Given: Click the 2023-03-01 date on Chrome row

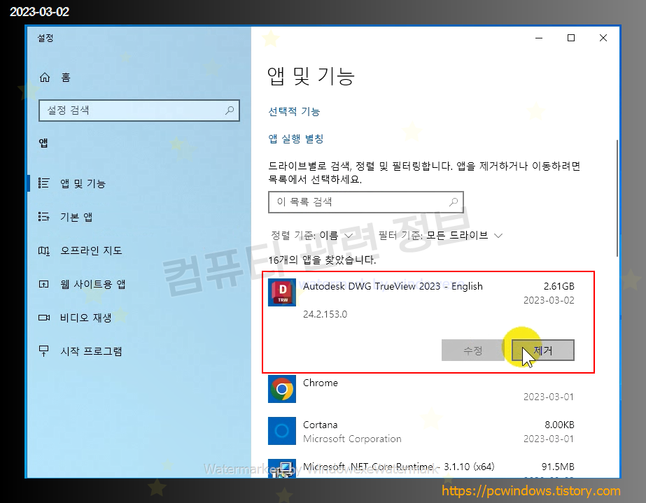Looking at the screenshot, I should (x=548, y=397).
